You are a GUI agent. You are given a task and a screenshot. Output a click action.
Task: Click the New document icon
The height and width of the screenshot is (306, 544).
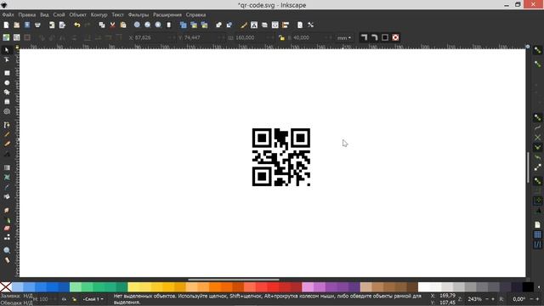(x=6, y=25)
